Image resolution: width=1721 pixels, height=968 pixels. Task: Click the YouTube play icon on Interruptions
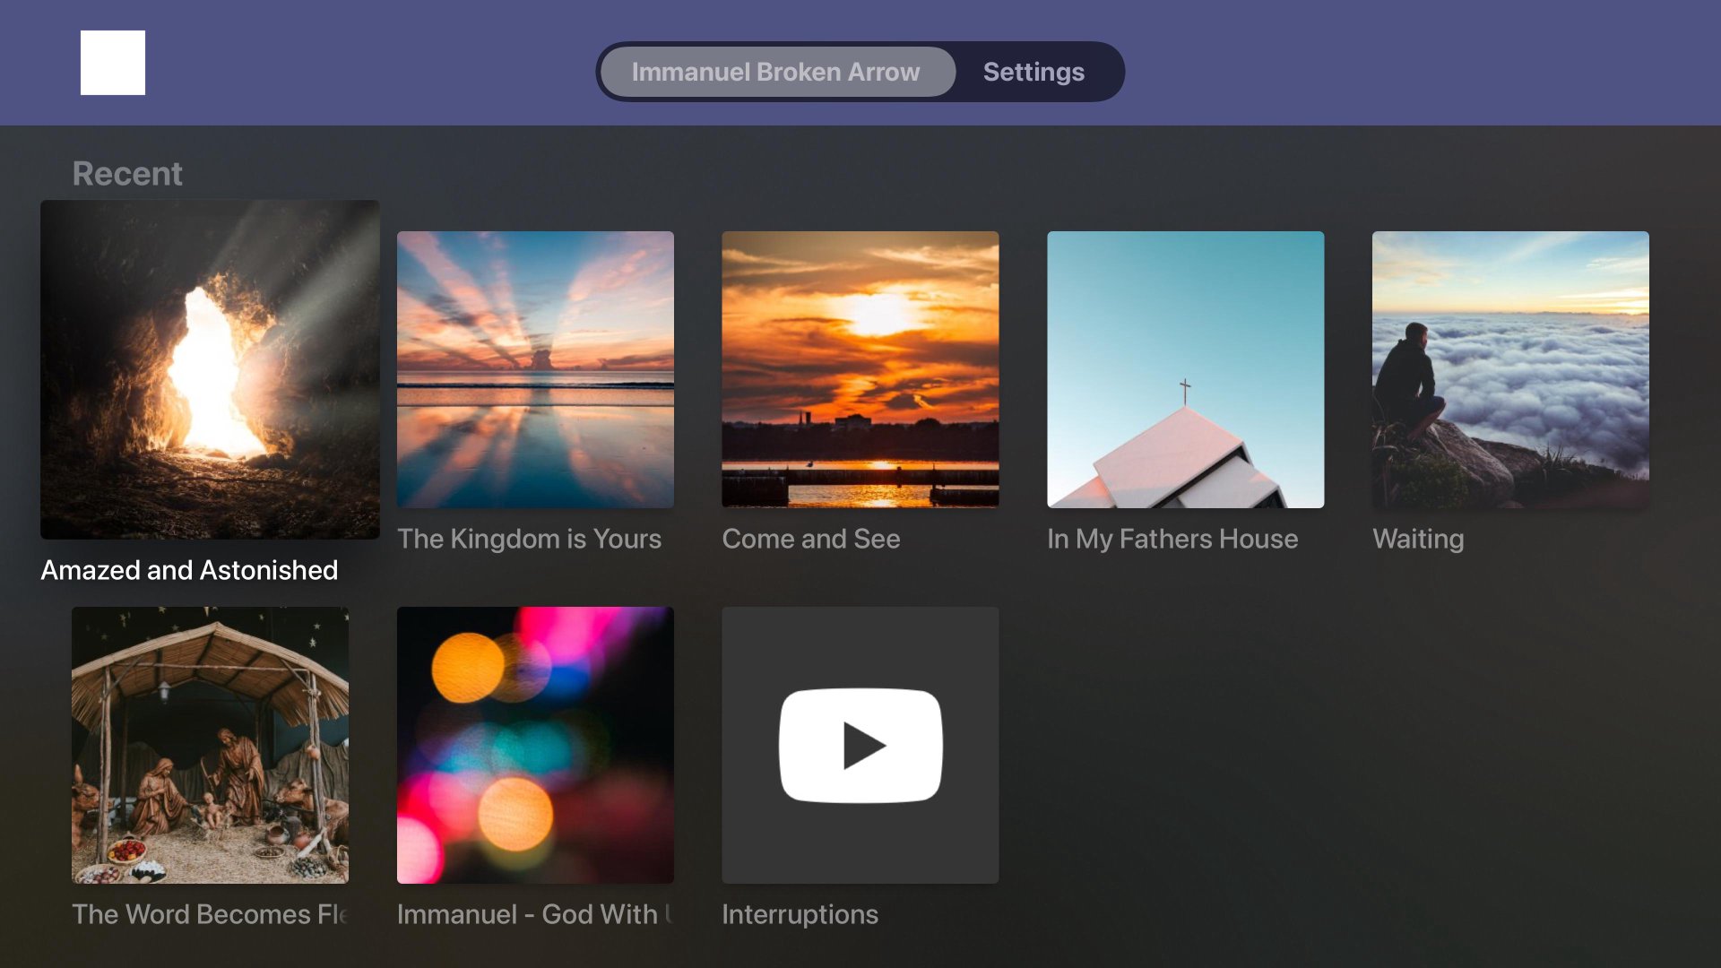[860, 745]
